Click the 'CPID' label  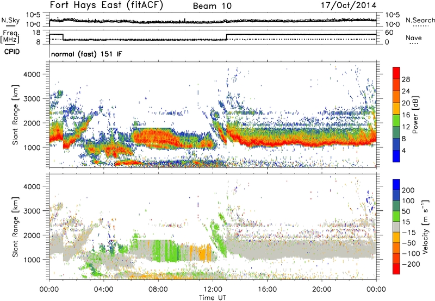pos(12,52)
